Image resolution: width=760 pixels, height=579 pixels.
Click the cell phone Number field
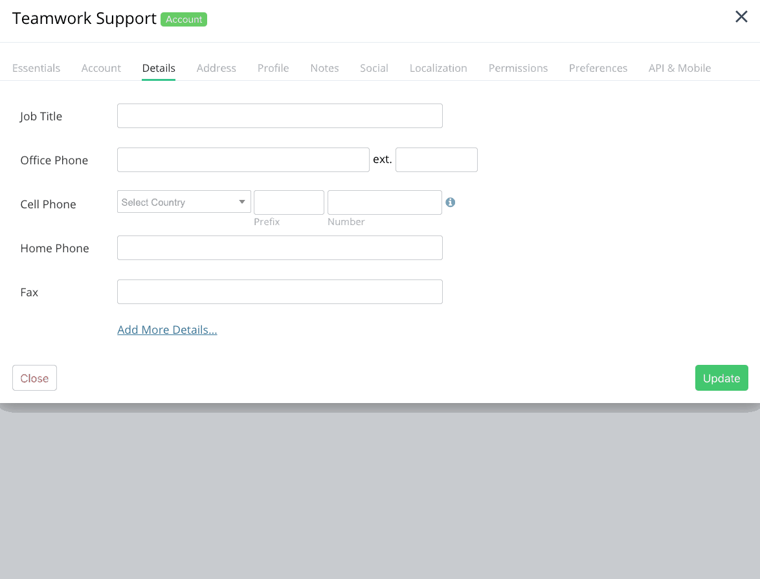coord(385,202)
